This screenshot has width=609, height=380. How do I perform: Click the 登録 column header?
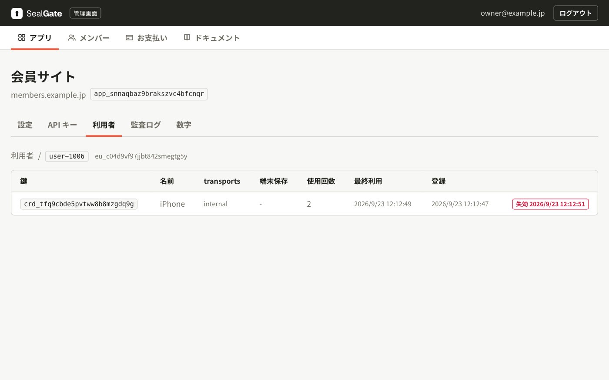438,181
